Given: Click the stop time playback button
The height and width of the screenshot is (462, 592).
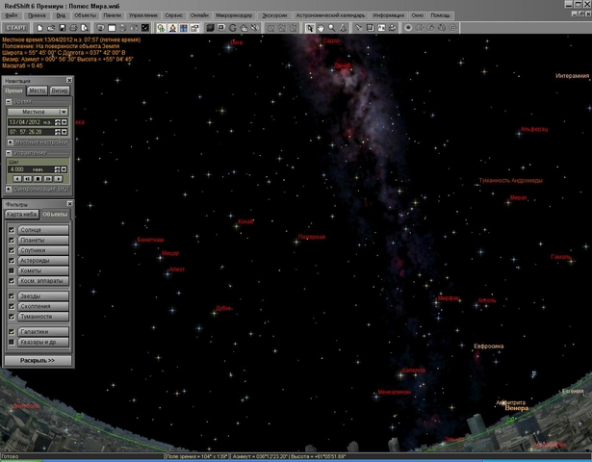Looking at the screenshot, I should coord(39,178).
